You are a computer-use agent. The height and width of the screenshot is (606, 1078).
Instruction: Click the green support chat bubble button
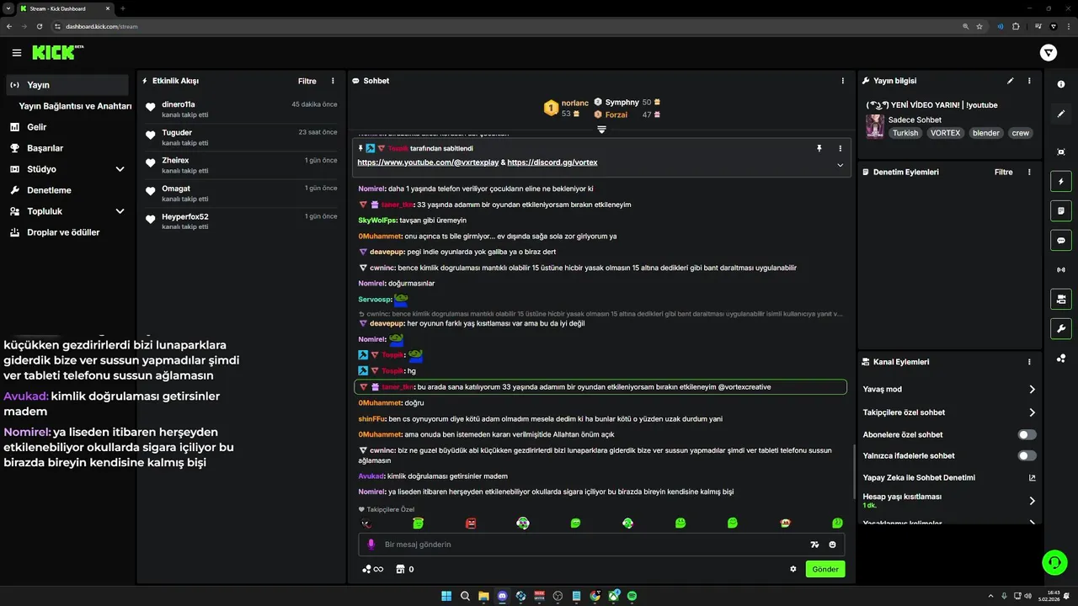[1054, 561]
